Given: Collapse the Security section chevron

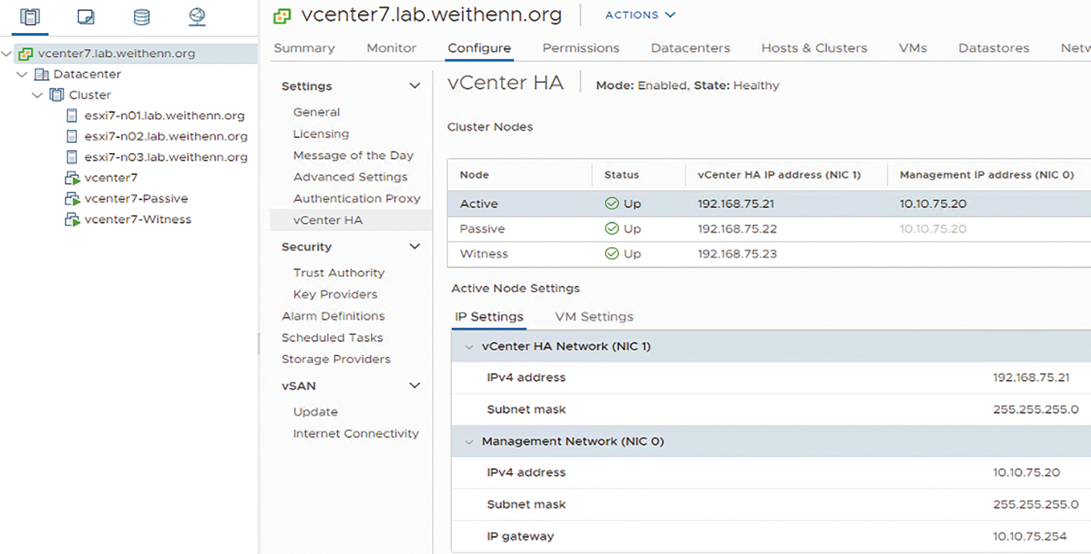Looking at the screenshot, I should (414, 247).
